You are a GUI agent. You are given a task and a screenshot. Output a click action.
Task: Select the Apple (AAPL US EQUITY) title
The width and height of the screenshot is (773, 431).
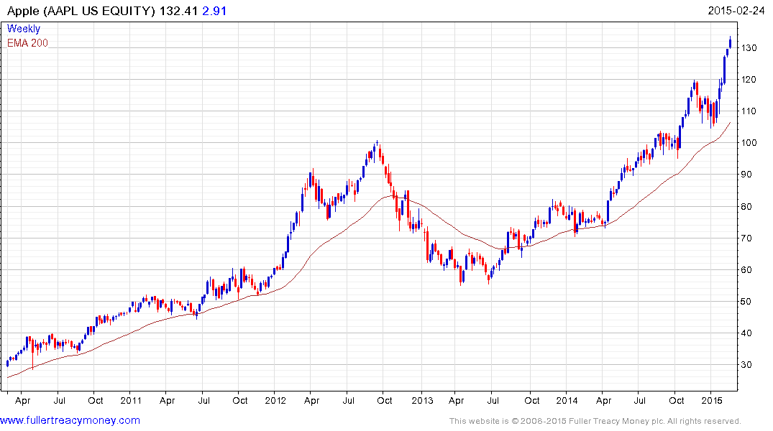coord(81,11)
